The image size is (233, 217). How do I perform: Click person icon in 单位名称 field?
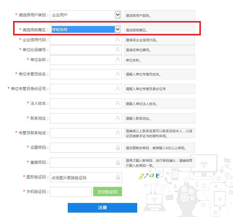pyautogui.click(x=118, y=60)
